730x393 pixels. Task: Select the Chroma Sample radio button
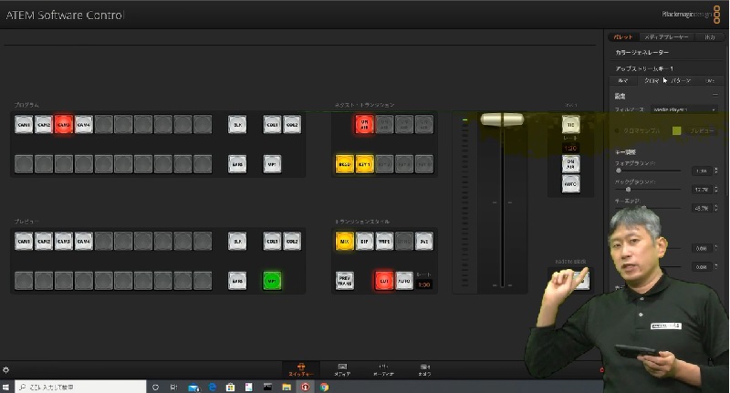point(618,131)
